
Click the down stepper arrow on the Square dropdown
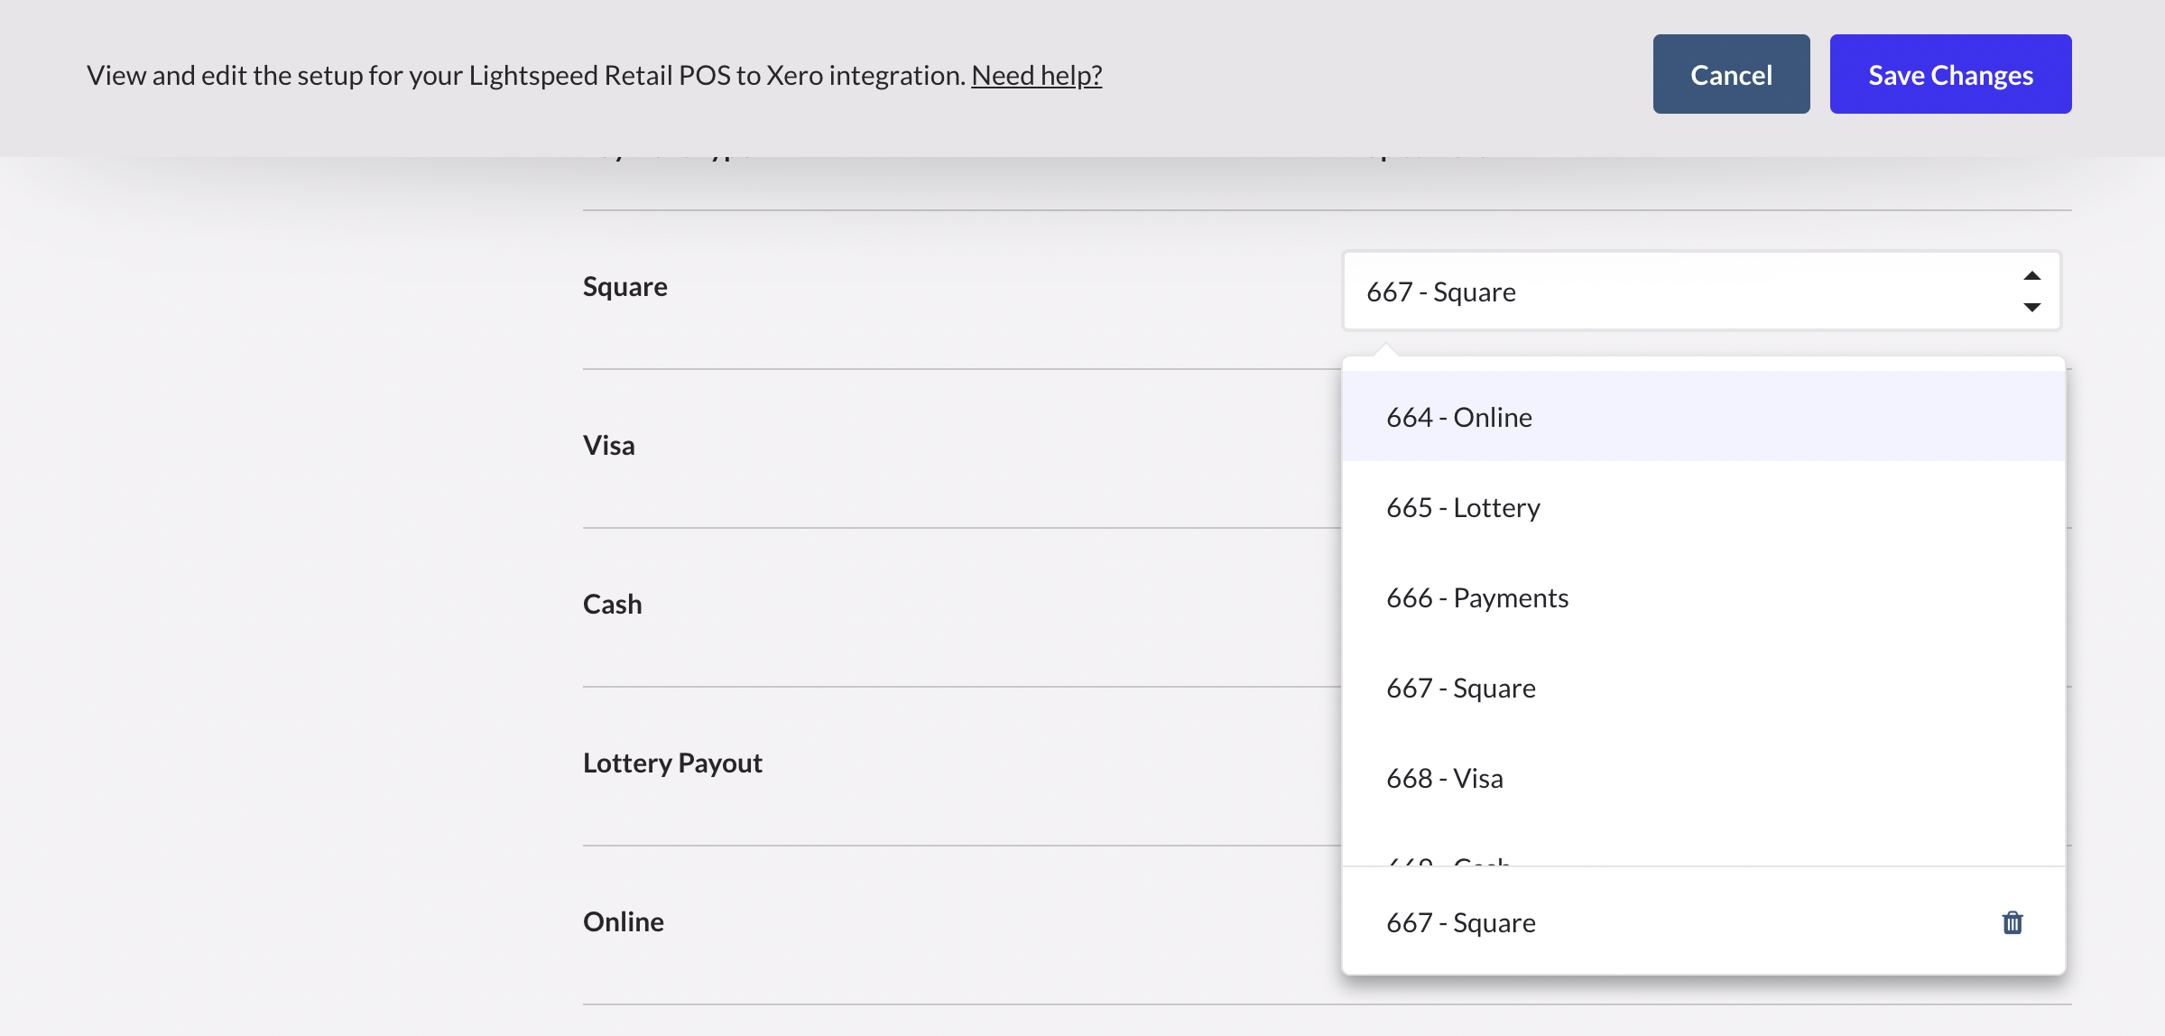point(2030,308)
